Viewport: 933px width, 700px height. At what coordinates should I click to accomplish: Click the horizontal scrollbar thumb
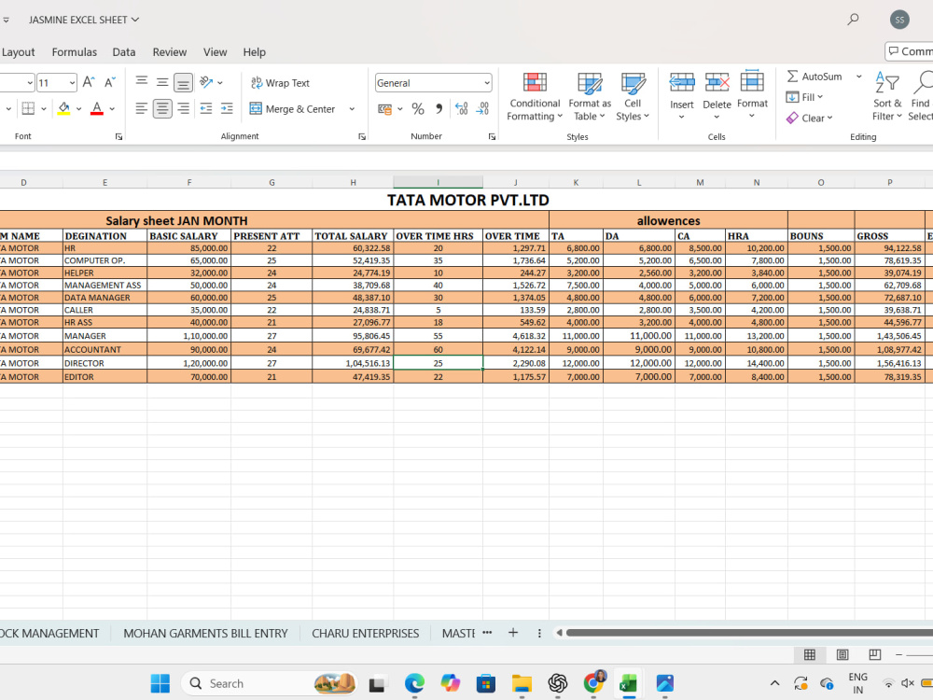click(x=749, y=633)
